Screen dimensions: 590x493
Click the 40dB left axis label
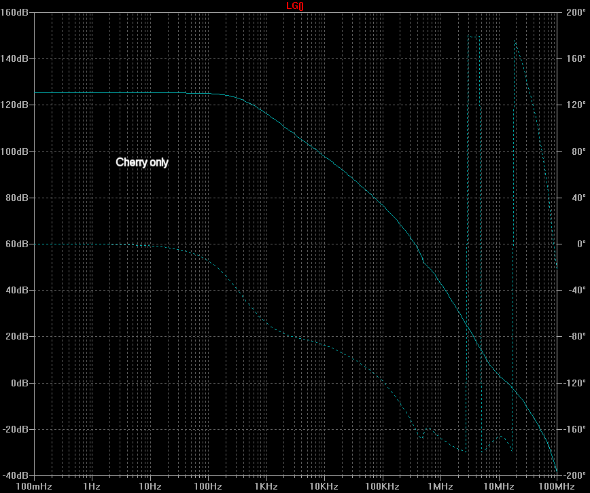click(16, 291)
